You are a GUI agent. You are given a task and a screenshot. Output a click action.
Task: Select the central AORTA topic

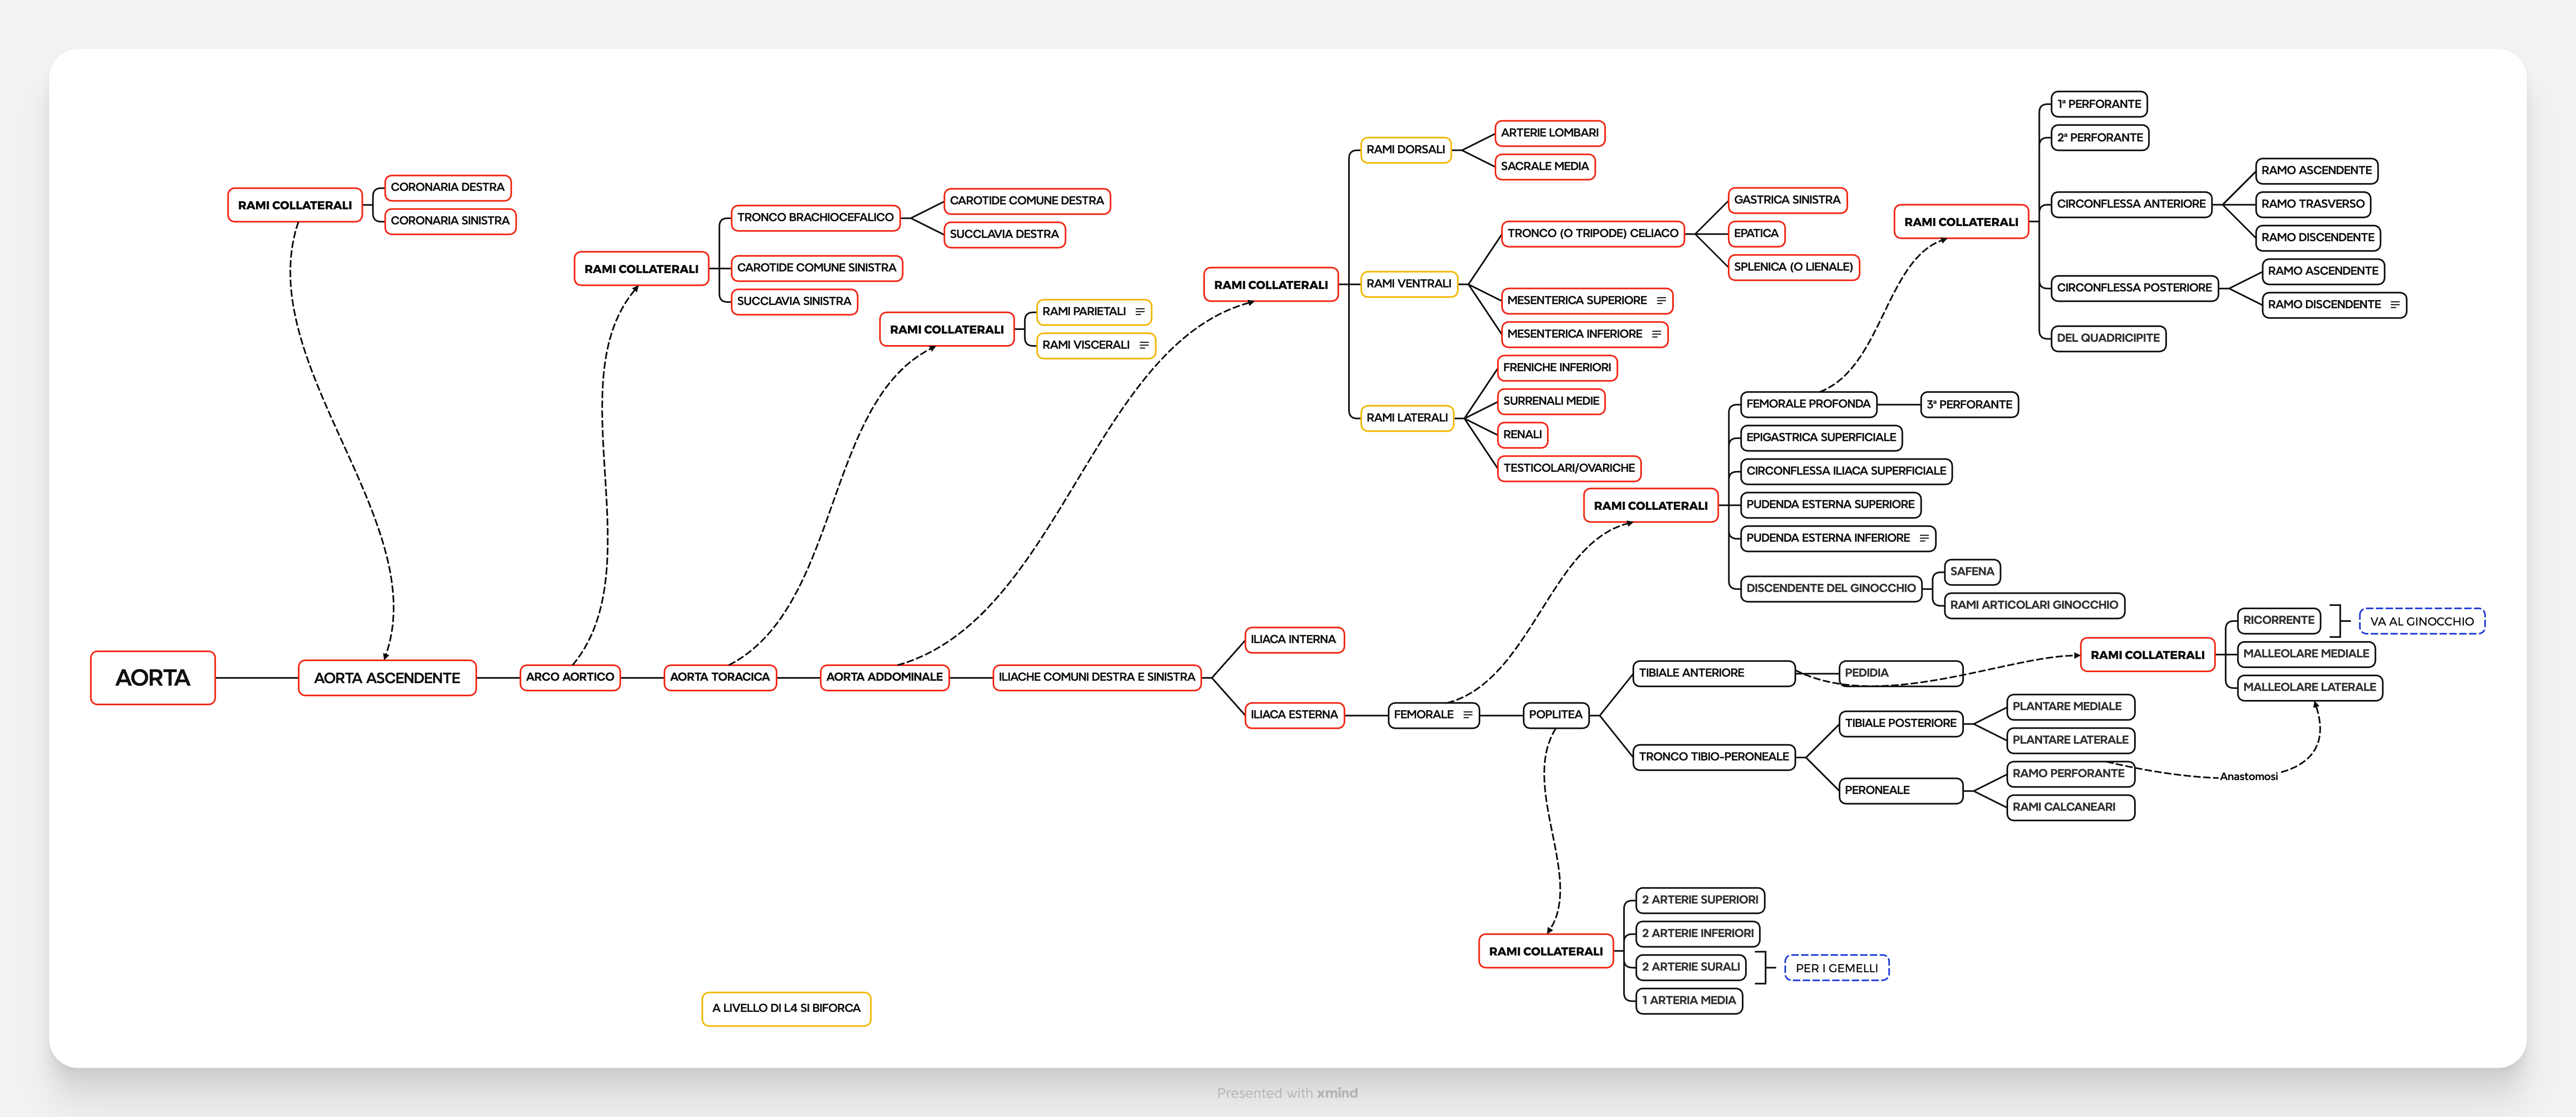point(153,678)
